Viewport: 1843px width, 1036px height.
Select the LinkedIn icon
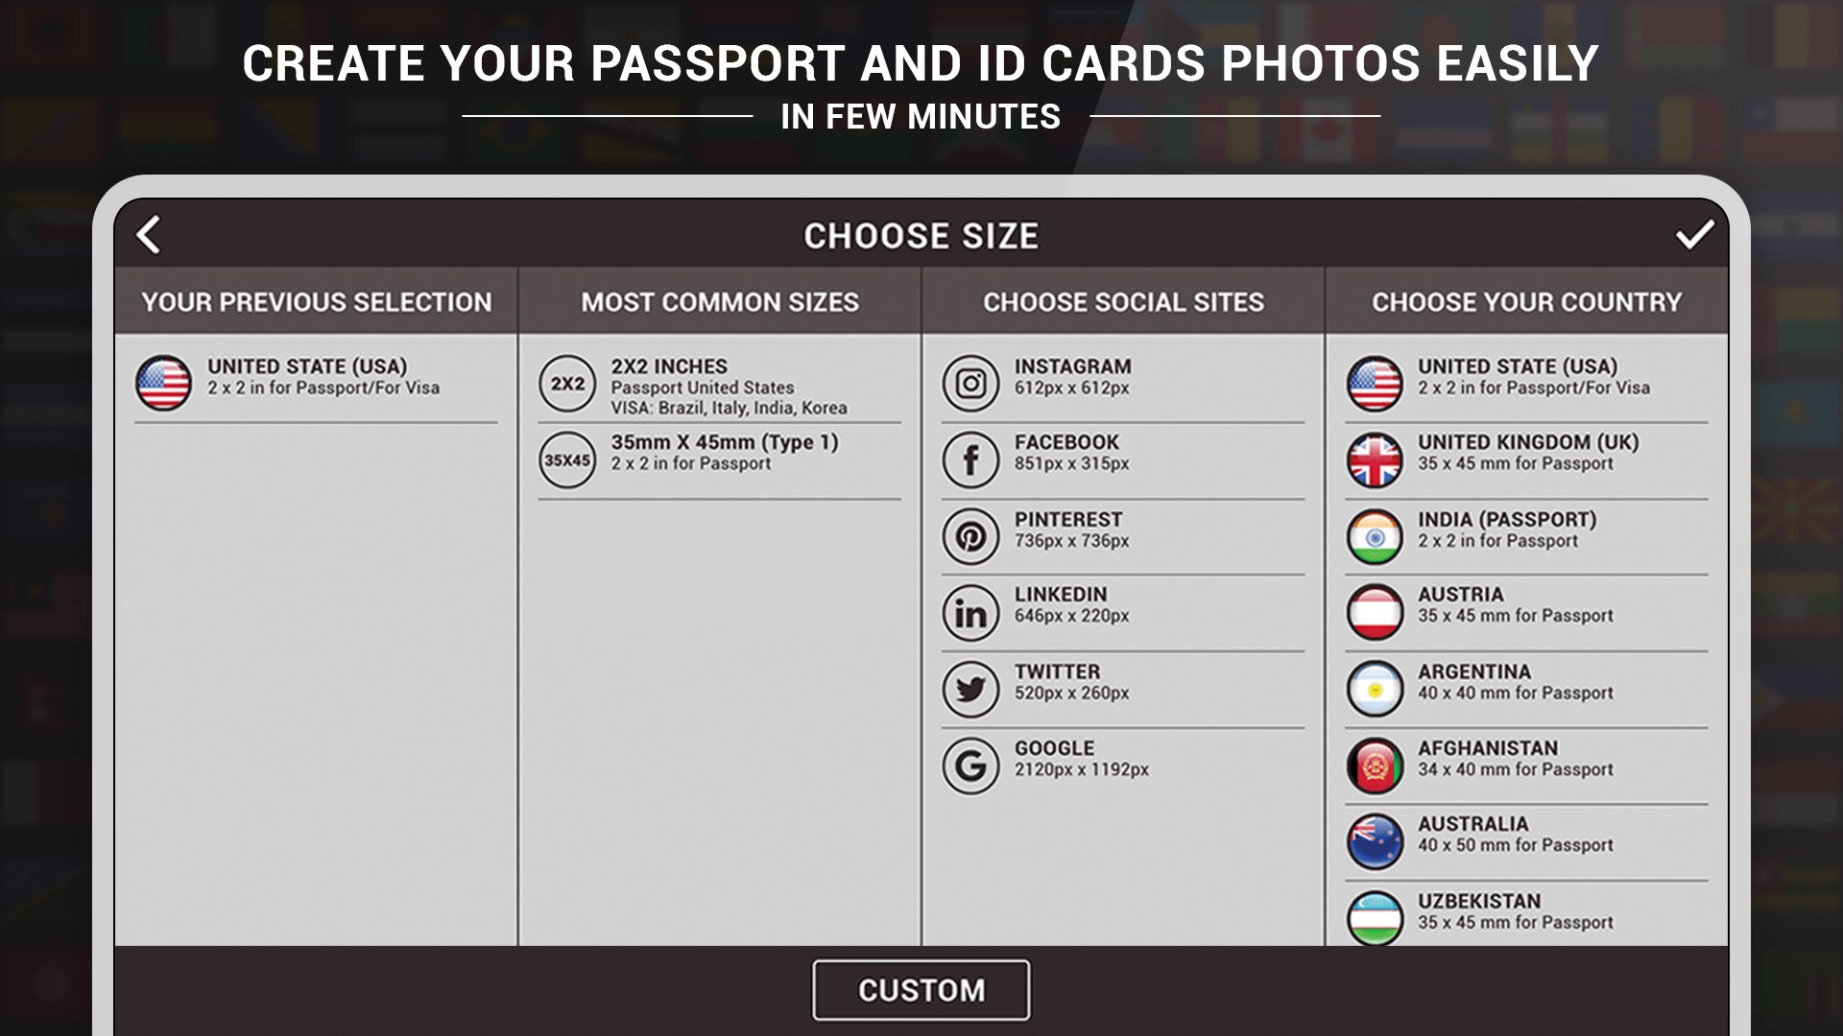coord(970,612)
